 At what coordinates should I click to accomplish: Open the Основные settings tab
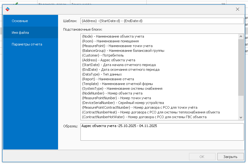pos(20,21)
